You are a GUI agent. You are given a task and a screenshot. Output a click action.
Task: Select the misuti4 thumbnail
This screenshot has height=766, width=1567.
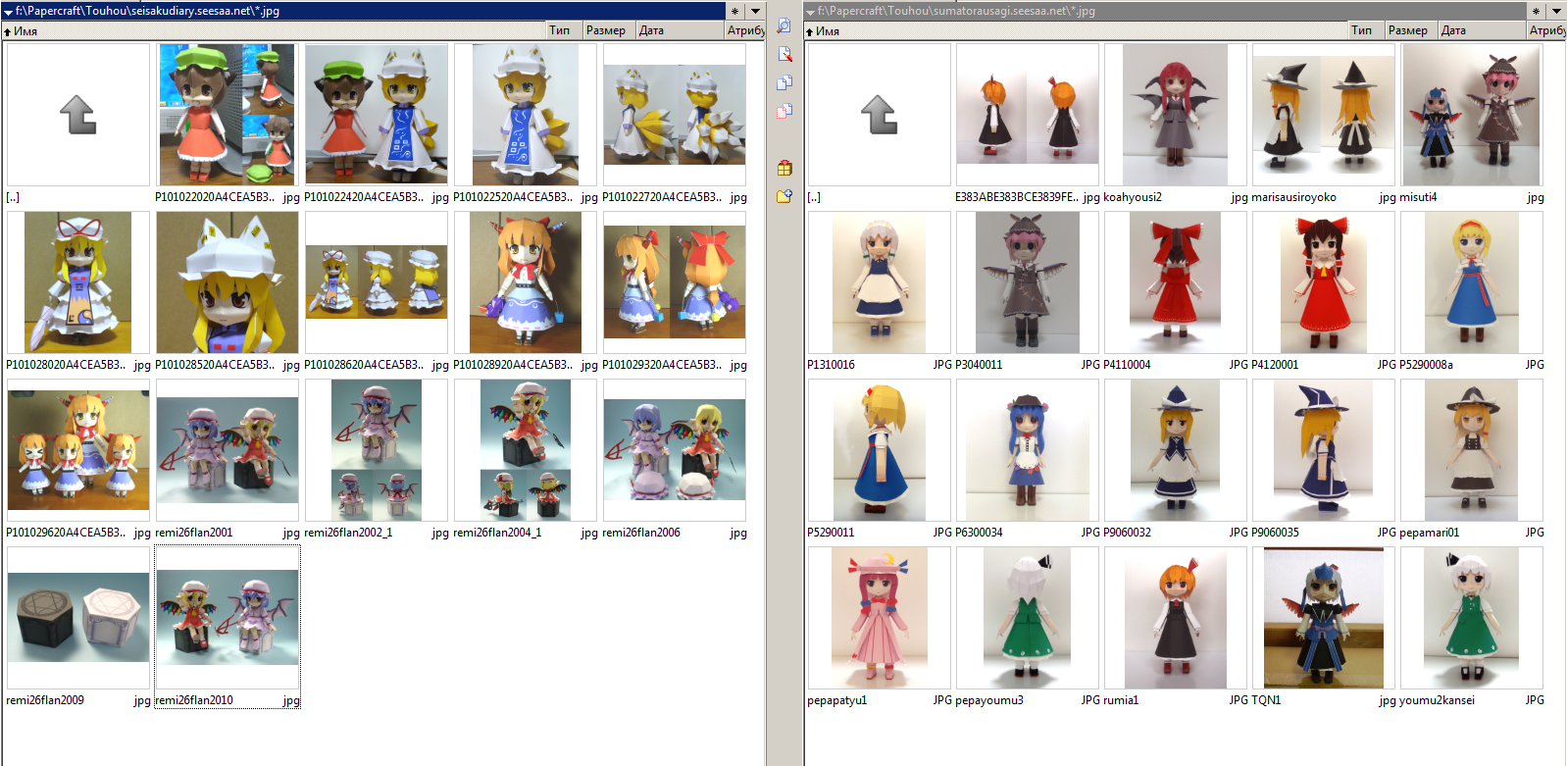[x=1472, y=115]
